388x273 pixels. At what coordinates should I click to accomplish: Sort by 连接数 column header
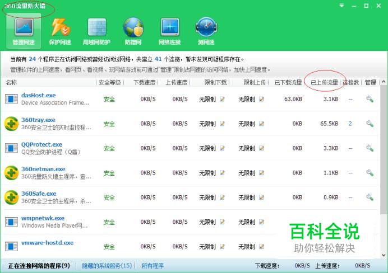tap(350, 82)
